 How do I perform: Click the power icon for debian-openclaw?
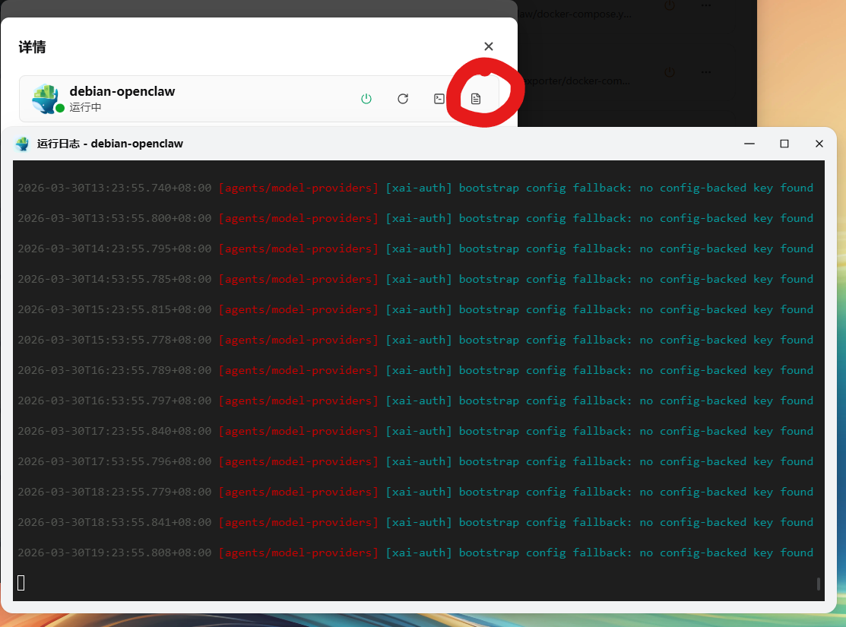(366, 99)
